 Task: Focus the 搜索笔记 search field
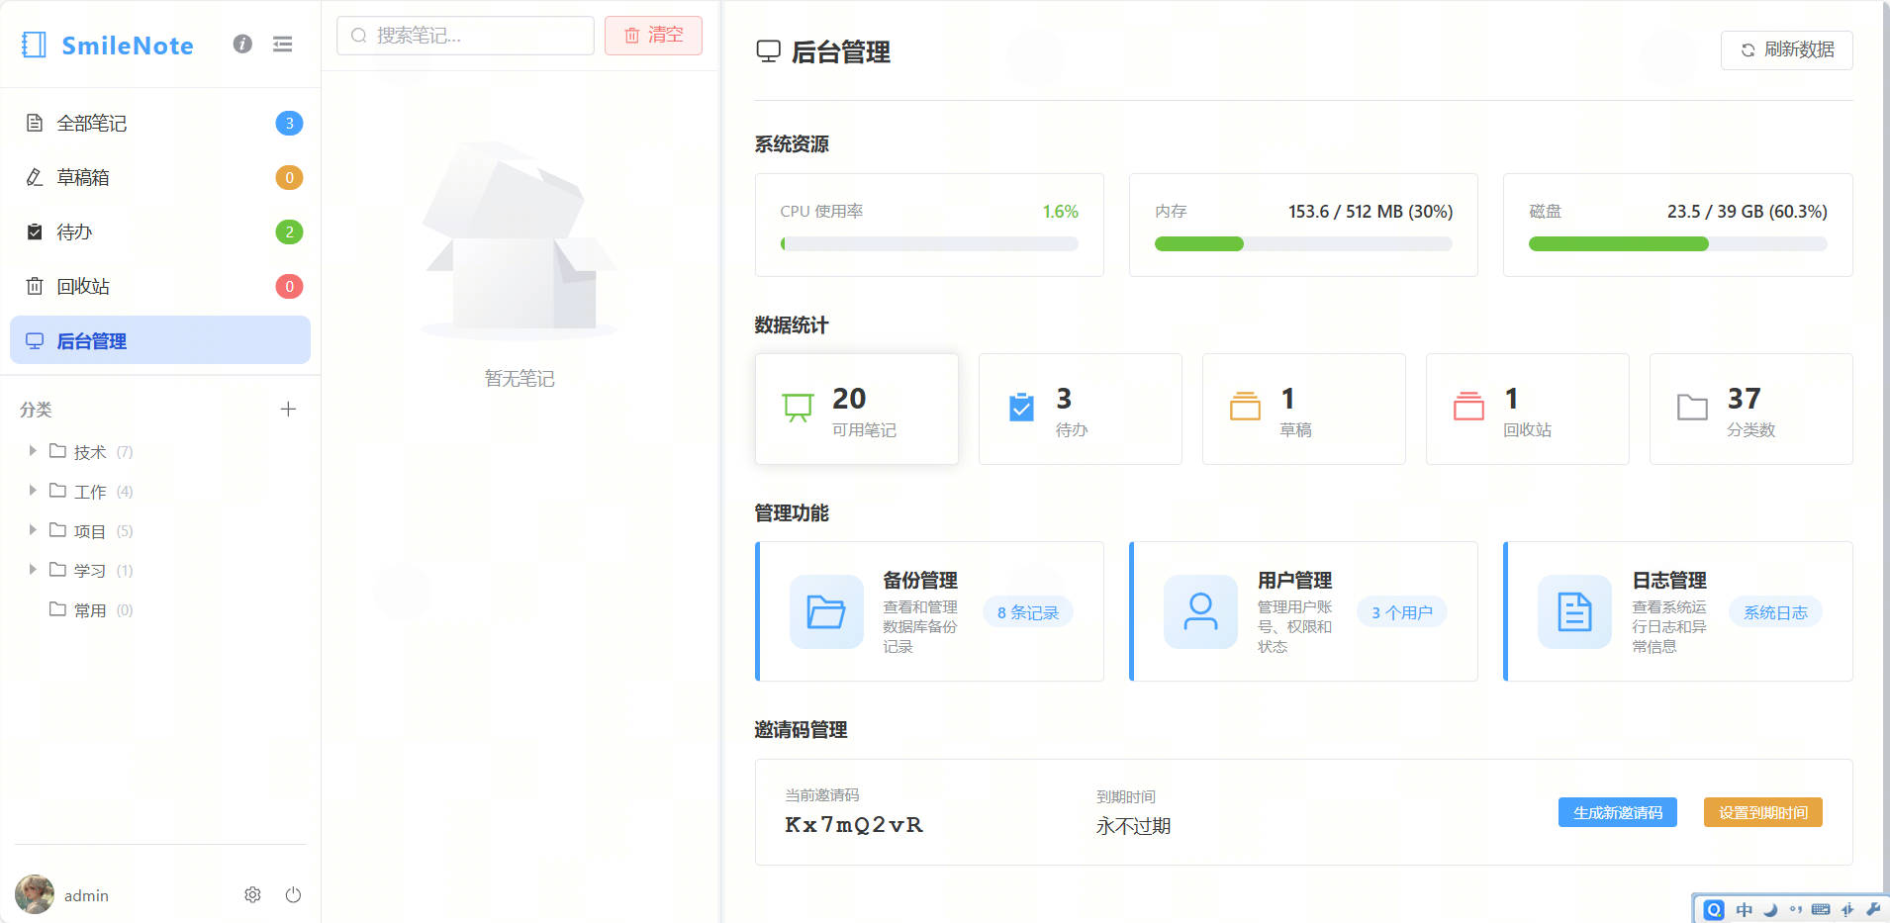click(465, 36)
